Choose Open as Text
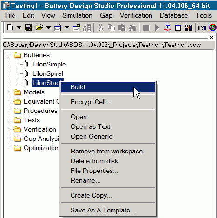Image resolution: width=217 pixels, height=218 pixels. [x=108, y=126]
